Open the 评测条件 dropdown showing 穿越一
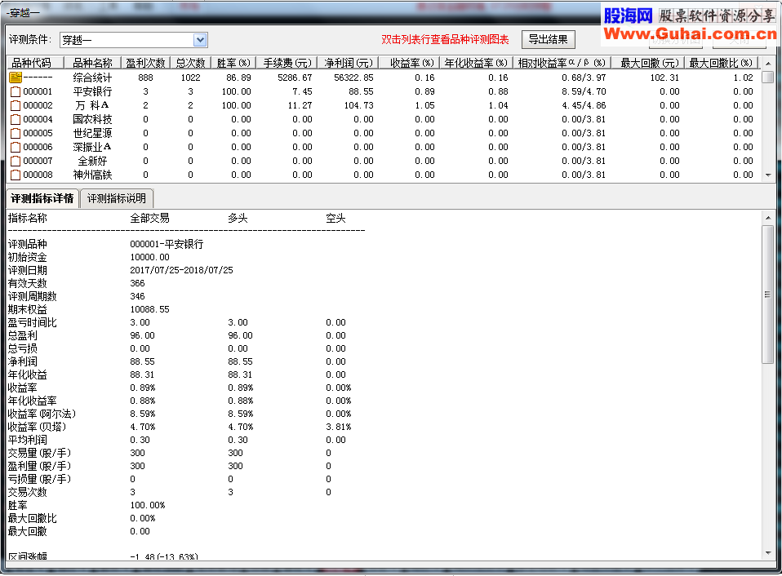 click(133, 40)
